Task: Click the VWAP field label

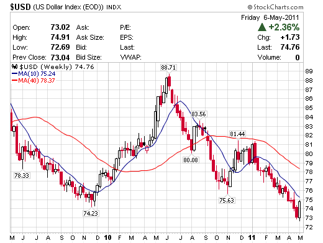Action: coord(130,57)
